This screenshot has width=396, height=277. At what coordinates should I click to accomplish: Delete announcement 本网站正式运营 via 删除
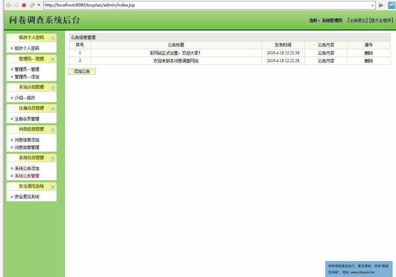pos(369,53)
